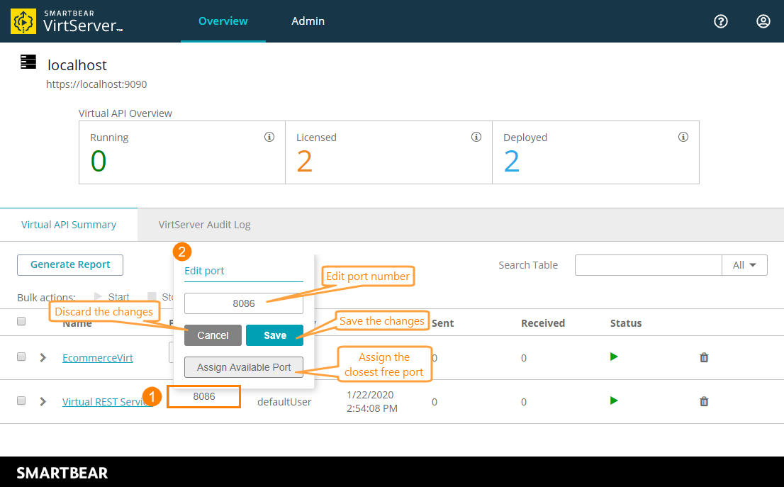Click inside the Search Table input field

pyautogui.click(x=649, y=264)
